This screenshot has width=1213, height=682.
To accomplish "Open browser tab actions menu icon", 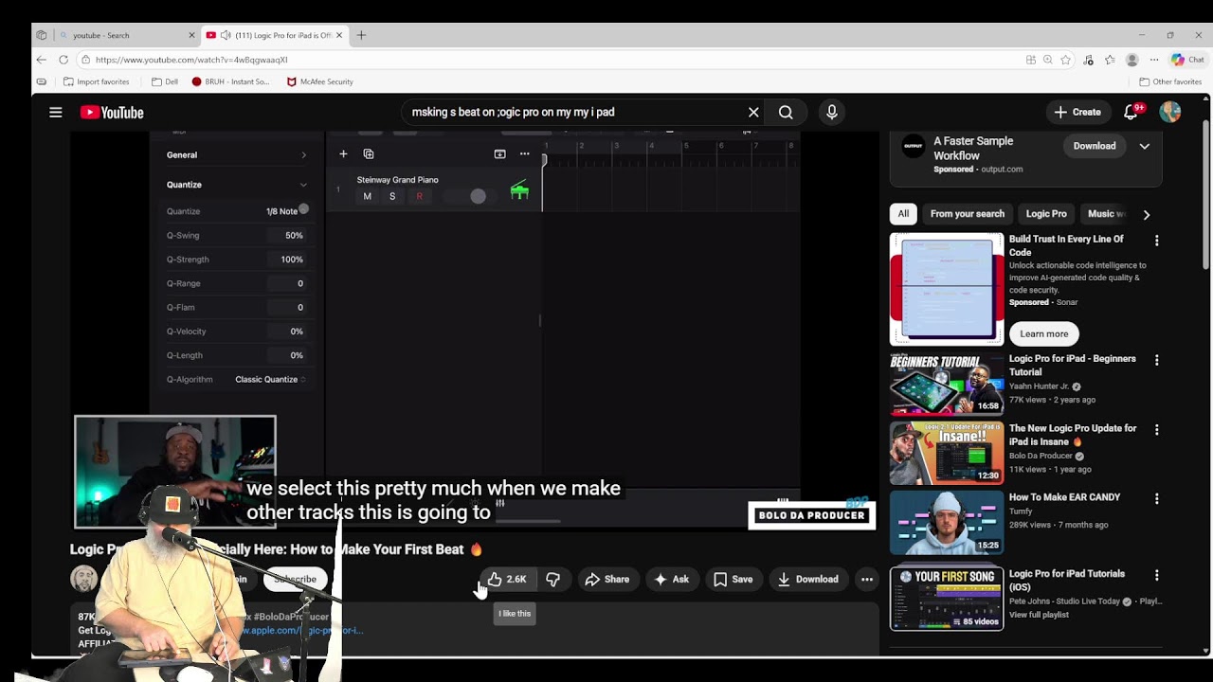I will (42, 35).
